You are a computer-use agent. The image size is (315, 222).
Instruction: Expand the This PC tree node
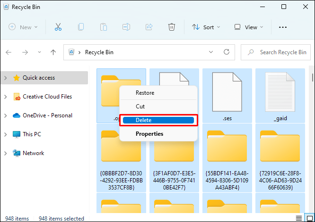coord(6,134)
